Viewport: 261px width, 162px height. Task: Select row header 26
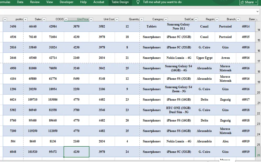[x=258, y=152]
